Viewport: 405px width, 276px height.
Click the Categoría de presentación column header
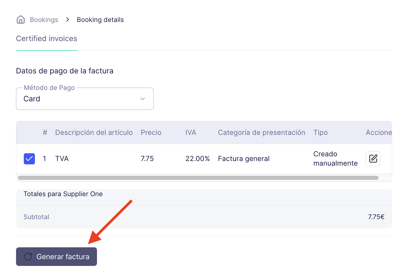[x=261, y=133]
